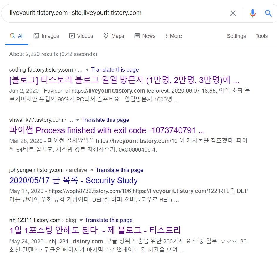Open the '[블로그] 티스토리 블로그 일일 방문자' result
Viewport: 277px width, 256px height.
[x=124, y=80]
